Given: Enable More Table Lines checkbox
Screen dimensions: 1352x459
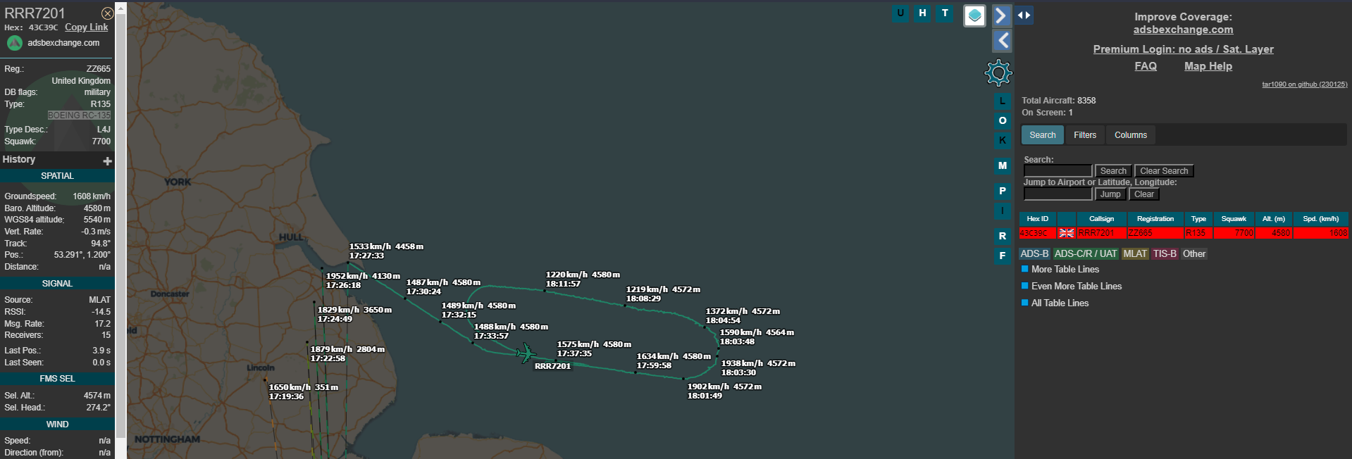Looking at the screenshot, I should (1025, 269).
